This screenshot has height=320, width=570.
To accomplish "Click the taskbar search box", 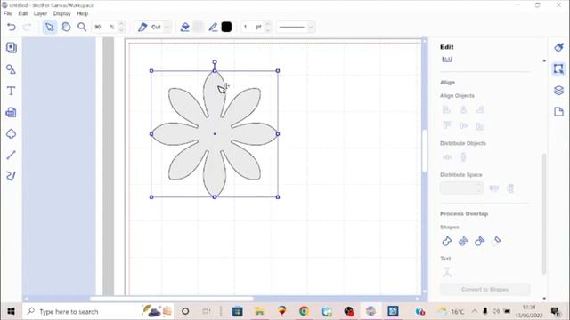I will 98,311.
